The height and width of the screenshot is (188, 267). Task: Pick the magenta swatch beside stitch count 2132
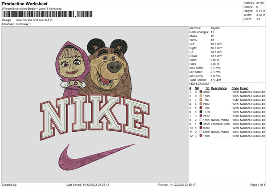pos(201,116)
